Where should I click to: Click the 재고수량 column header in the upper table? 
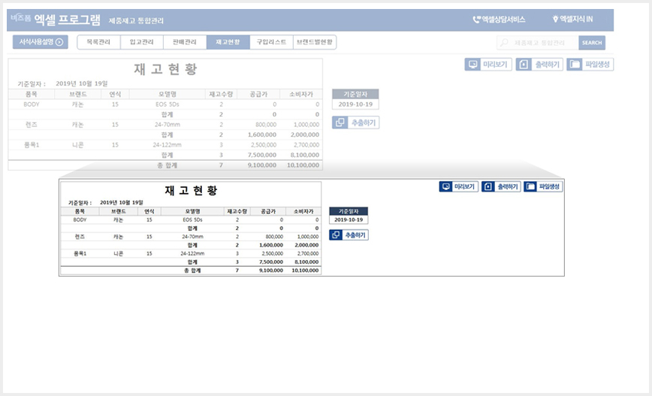tap(221, 95)
